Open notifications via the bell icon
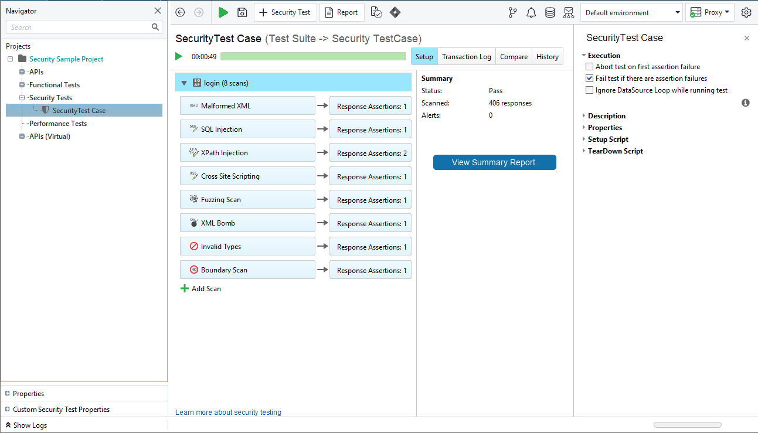The image size is (758, 433). pyautogui.click(x=531, y=12)
